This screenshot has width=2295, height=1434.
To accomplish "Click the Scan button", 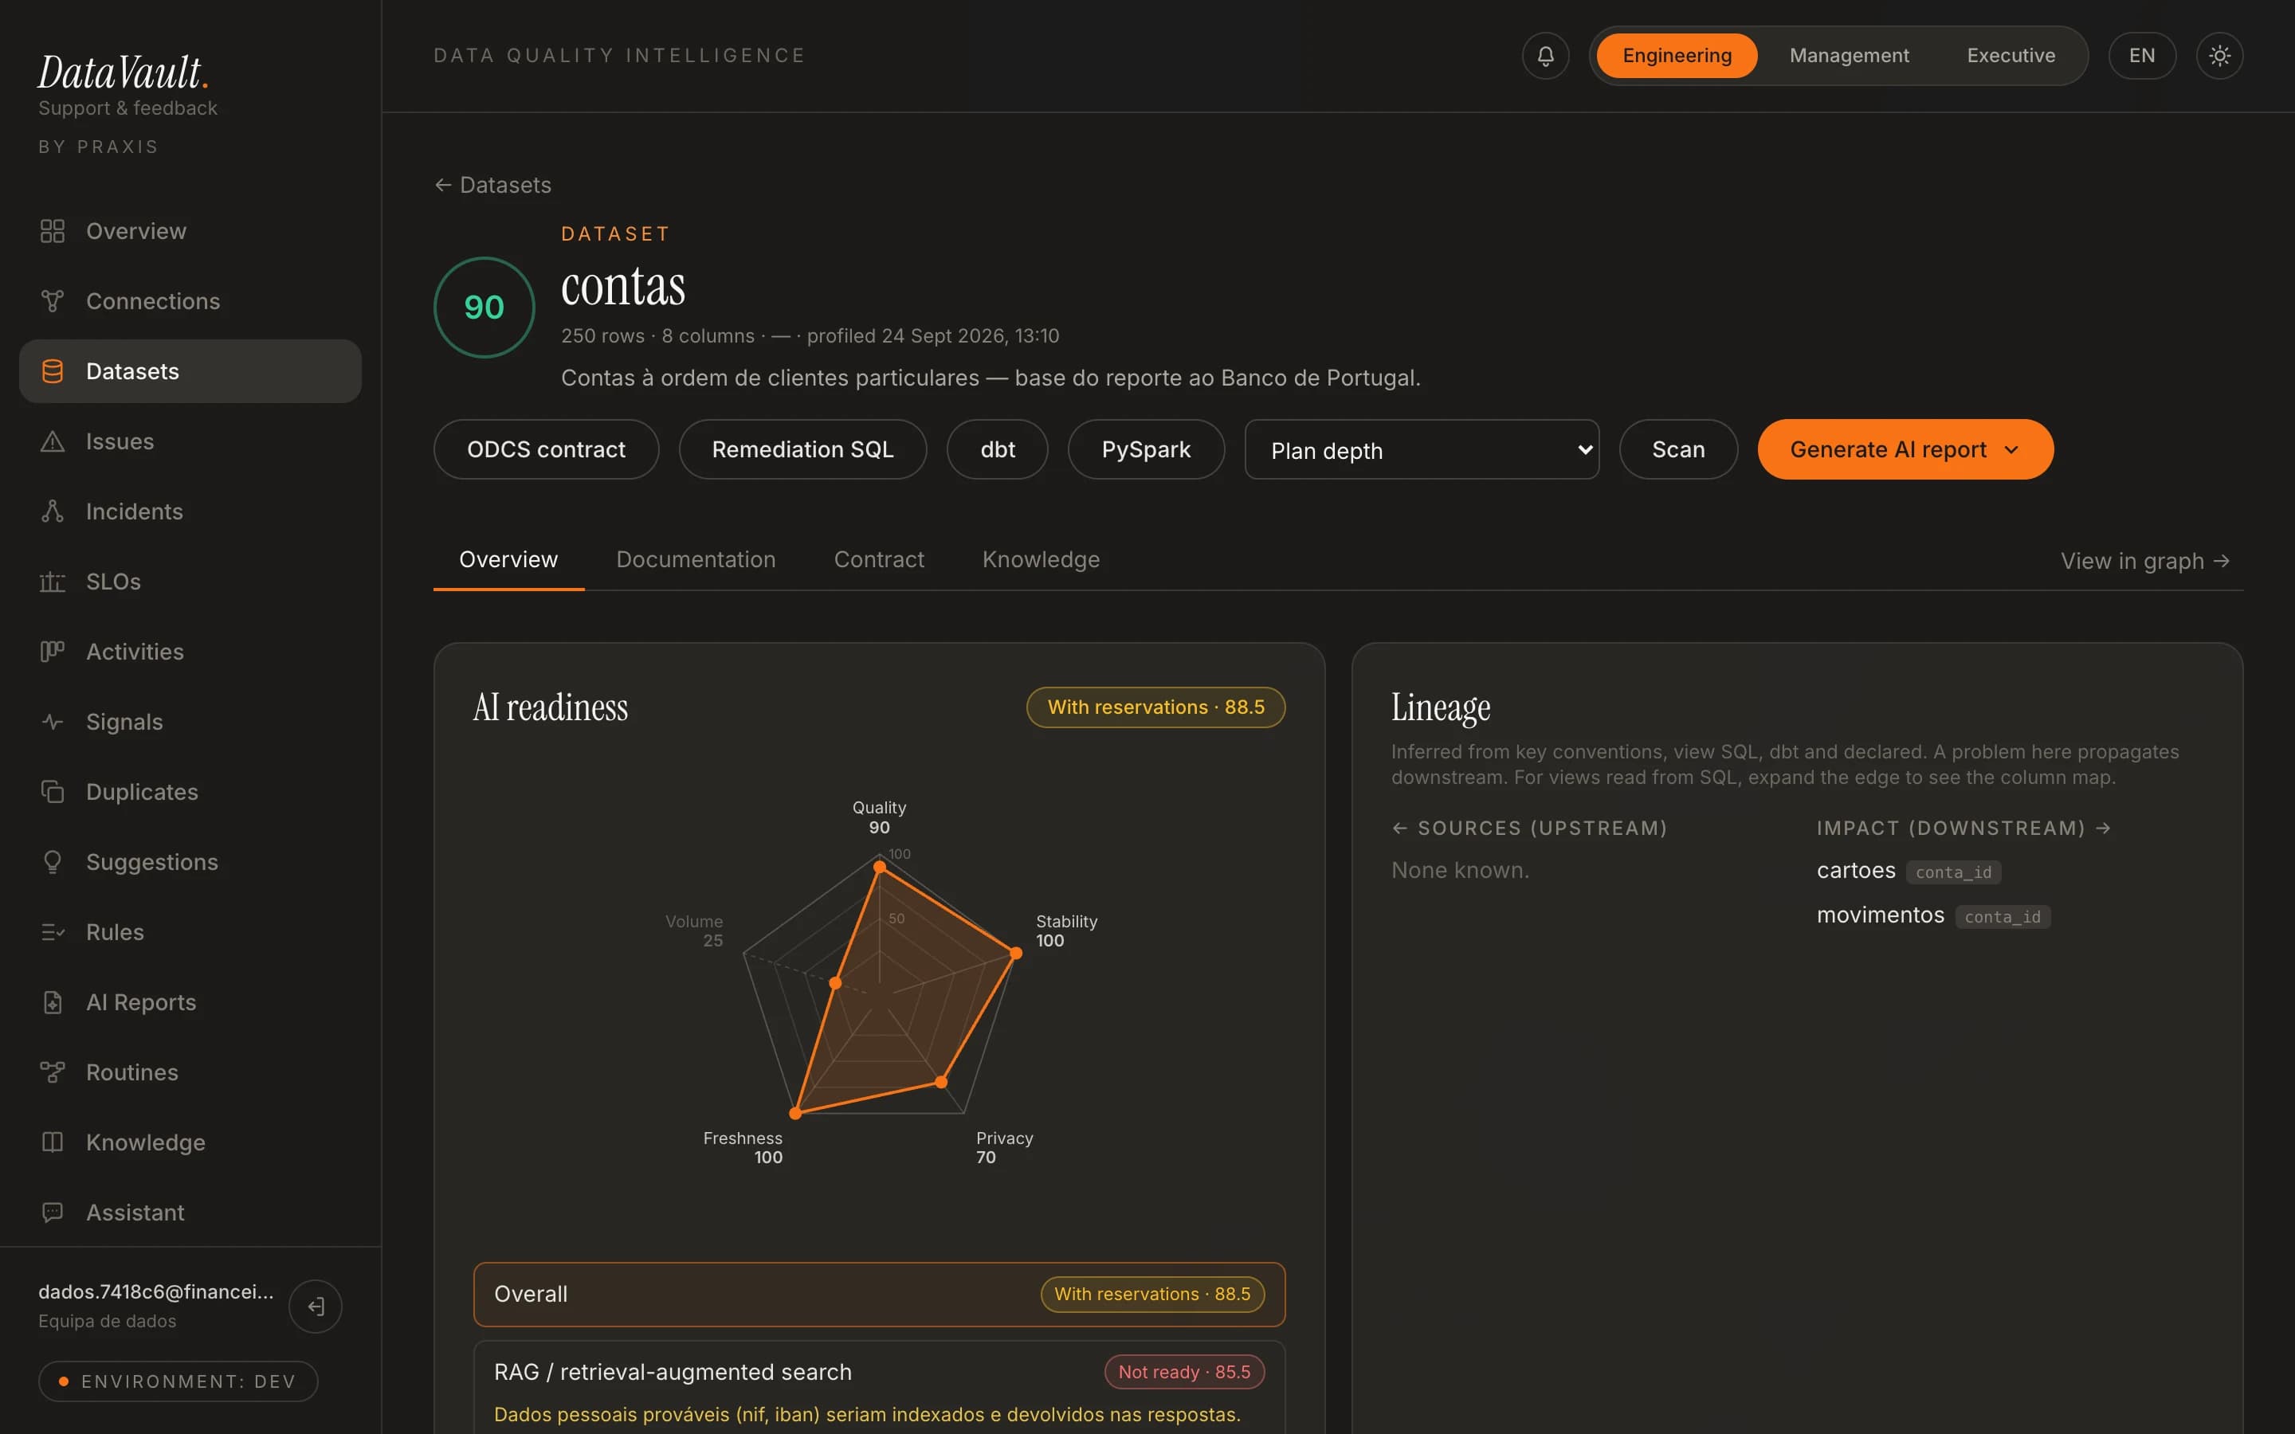I will [x=1677, y=449].
